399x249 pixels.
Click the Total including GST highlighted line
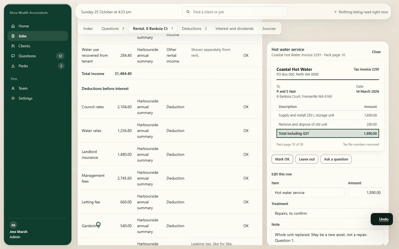point(328,133)
